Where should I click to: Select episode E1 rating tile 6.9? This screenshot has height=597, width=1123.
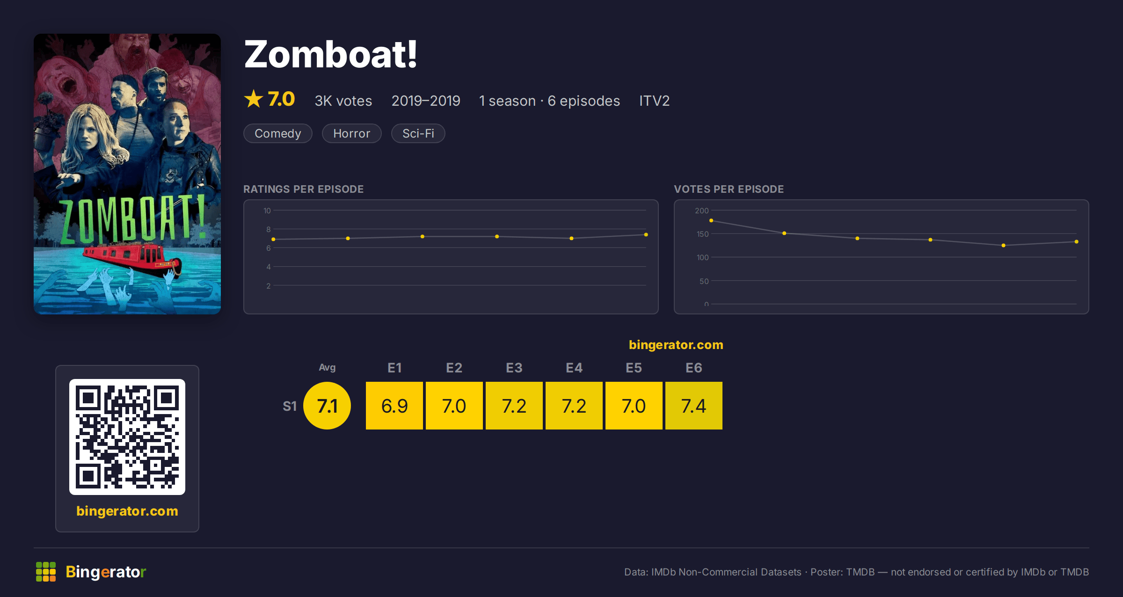point(394,406)
